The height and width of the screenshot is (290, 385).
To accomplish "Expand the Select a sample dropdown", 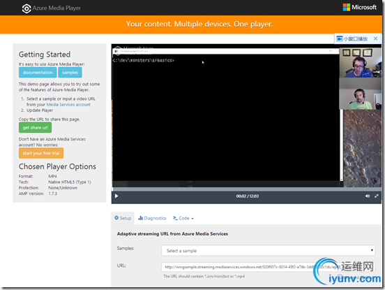I will click(268, 251).
